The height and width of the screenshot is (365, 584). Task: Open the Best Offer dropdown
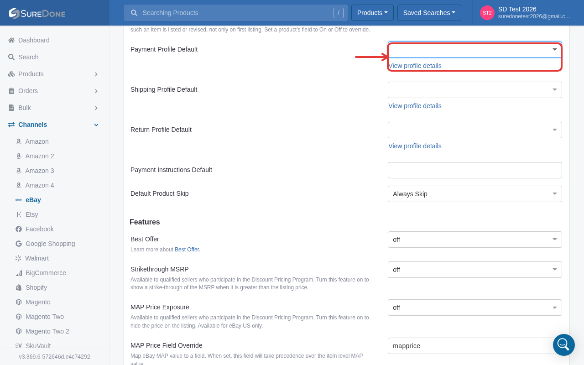pyautogui.click(x=475, y=240)
